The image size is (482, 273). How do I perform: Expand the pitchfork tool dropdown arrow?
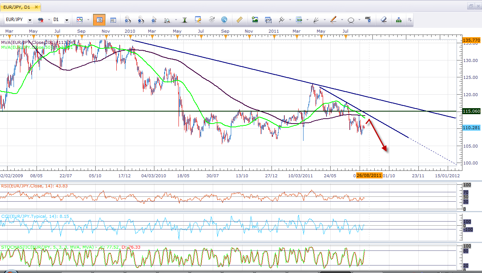tap(290, 20)
